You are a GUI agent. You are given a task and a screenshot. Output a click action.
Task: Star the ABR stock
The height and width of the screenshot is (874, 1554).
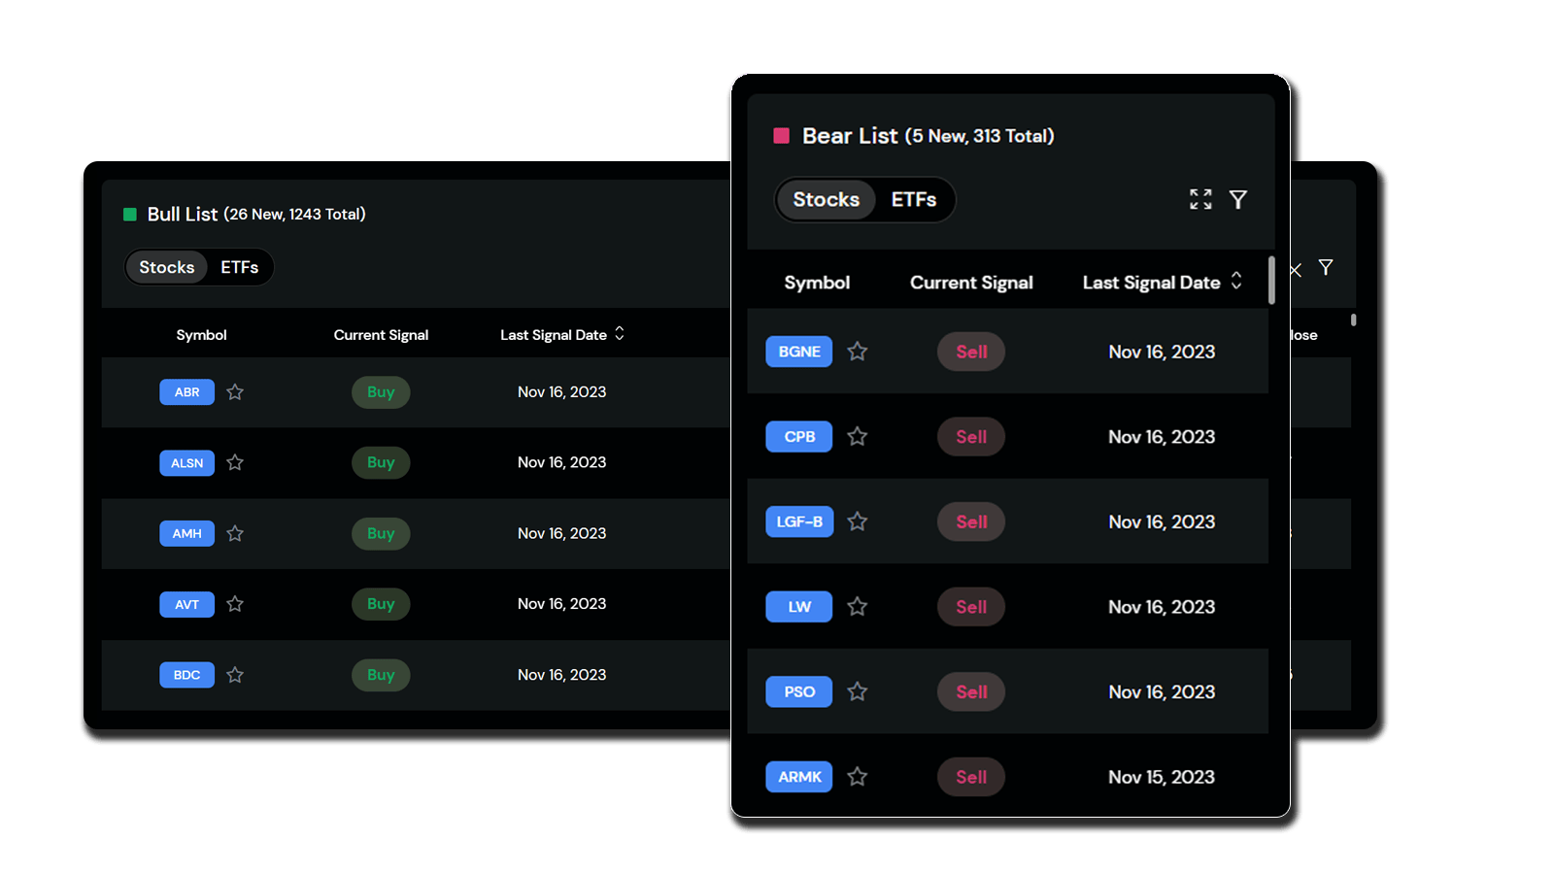pos(235,392)
